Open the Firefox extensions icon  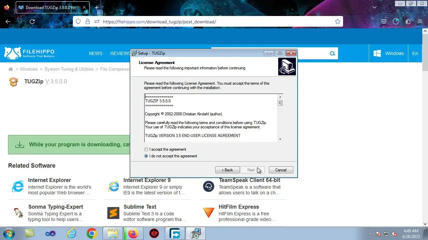click(x=408, y=22)
